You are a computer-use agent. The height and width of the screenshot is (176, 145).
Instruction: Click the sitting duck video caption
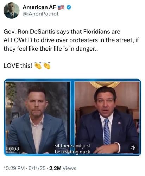click(x=72, y=149)
